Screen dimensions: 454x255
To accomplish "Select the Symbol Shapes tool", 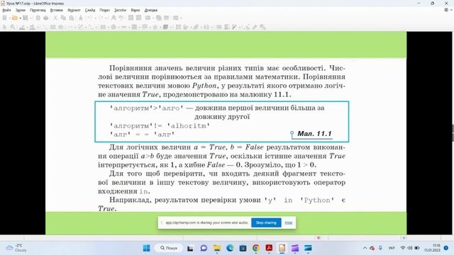I will (x=113, y=27).
